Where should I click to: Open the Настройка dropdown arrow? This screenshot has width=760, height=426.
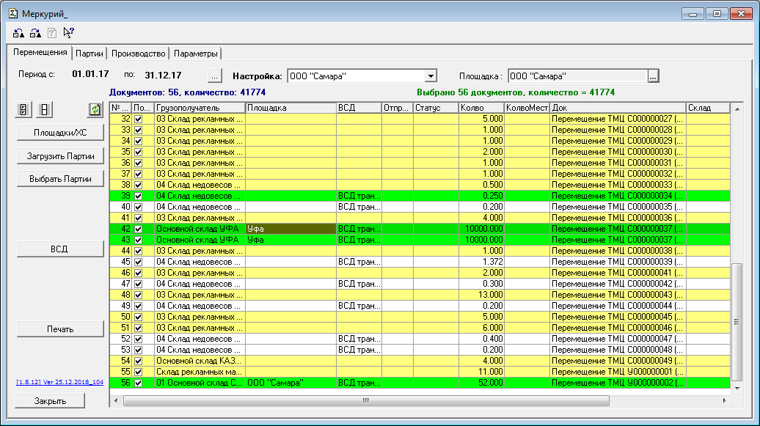431,76
